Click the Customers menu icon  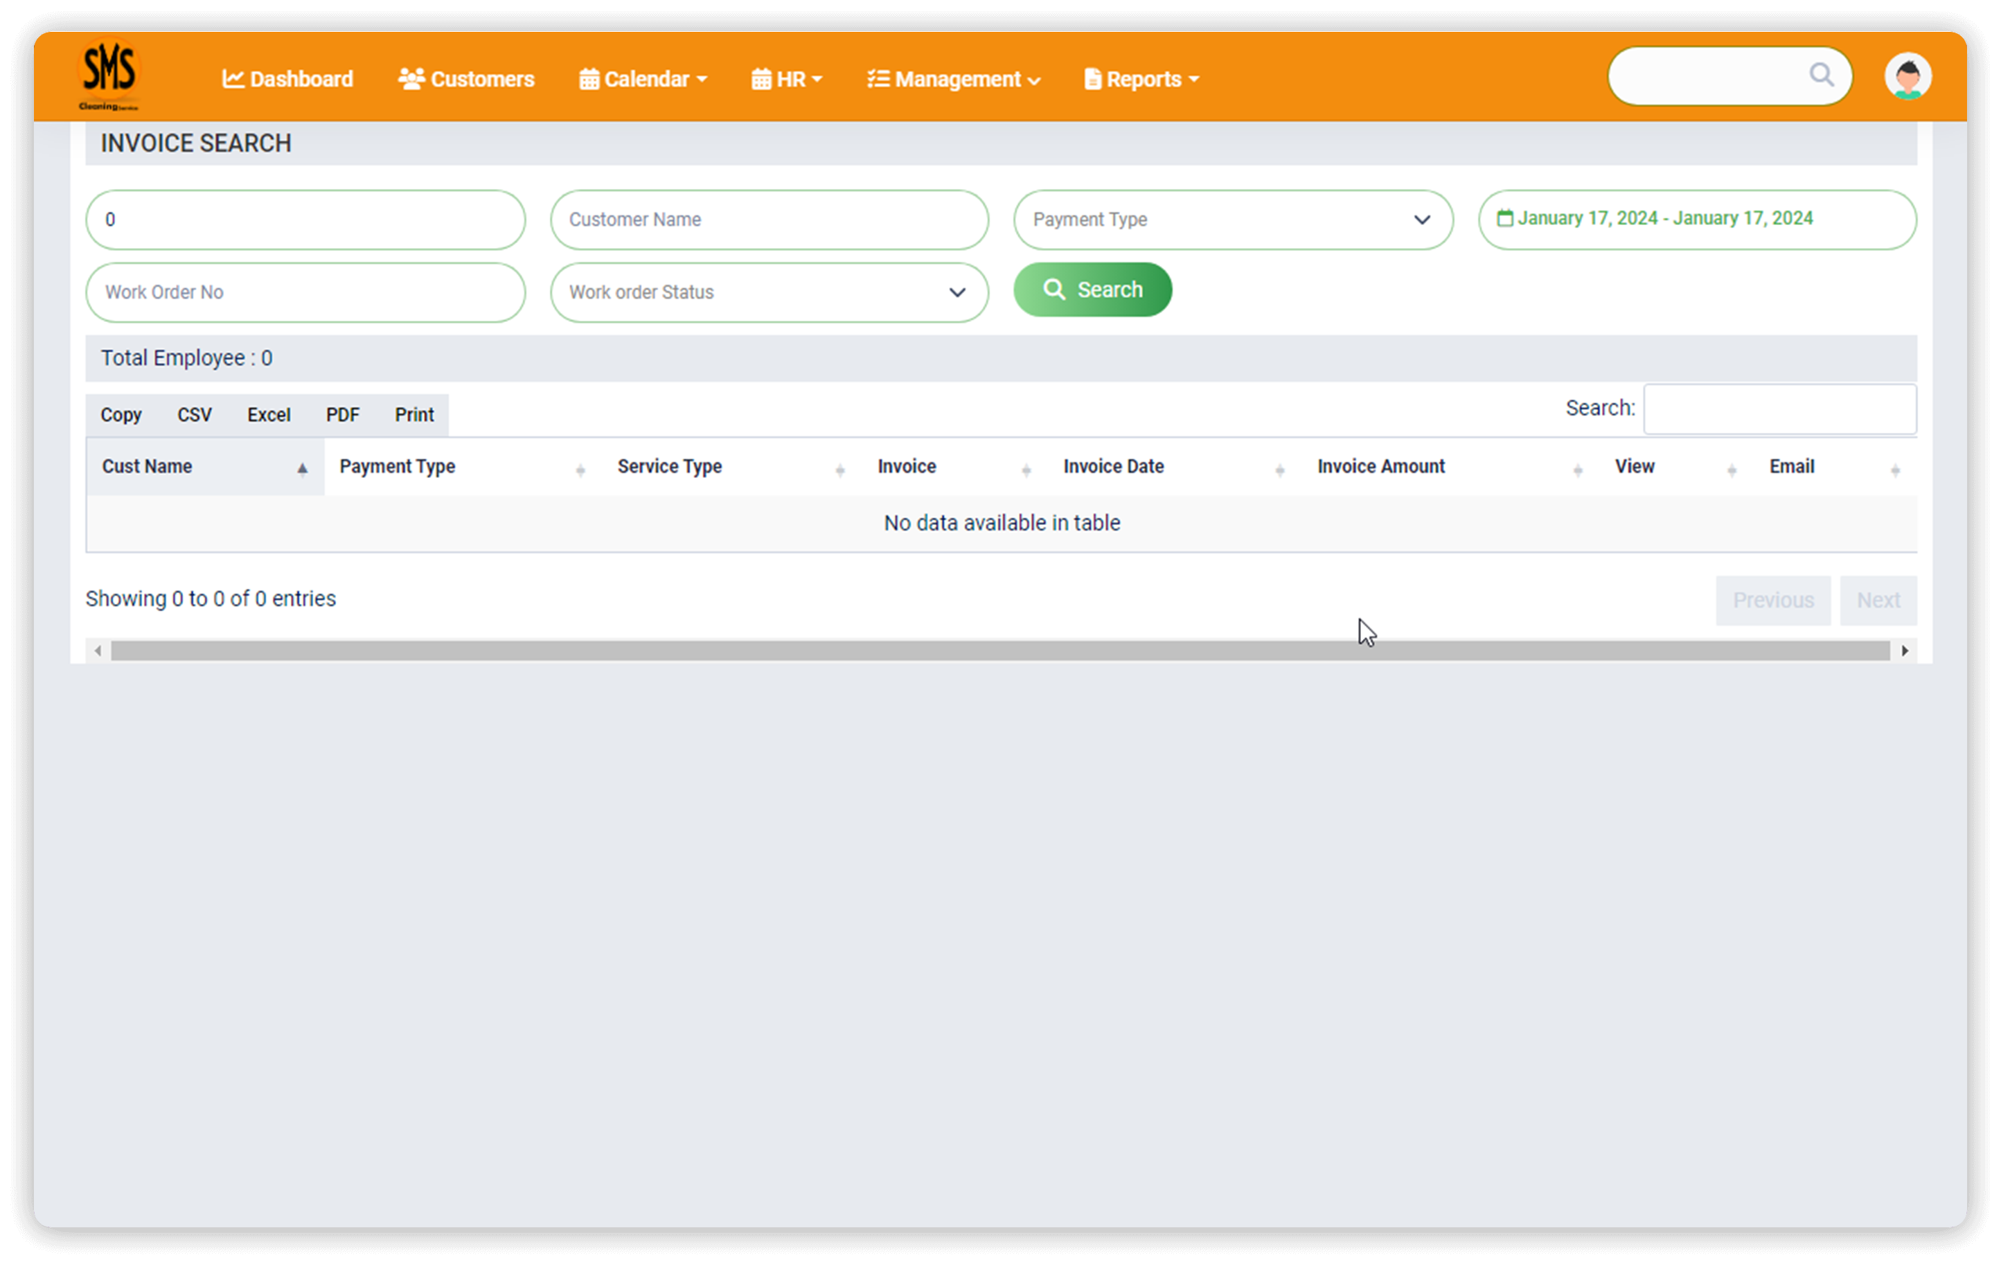(411, 79)
